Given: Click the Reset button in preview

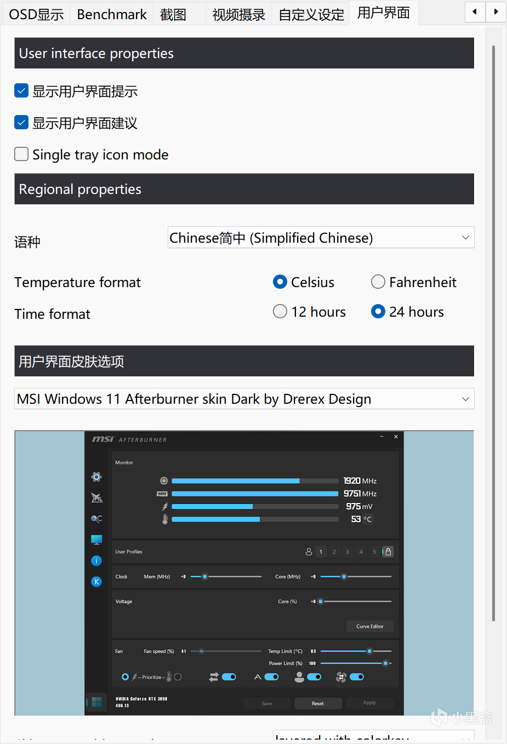Looking at the screenshot, I should pos(318,703).
